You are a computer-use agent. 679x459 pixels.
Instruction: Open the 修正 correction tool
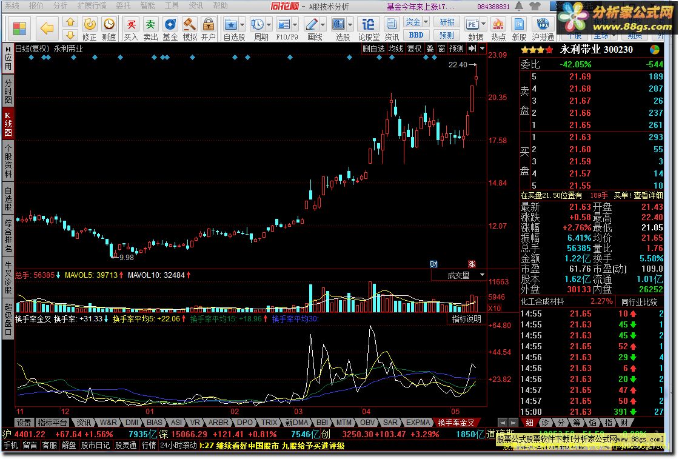(x=90, y=29)
